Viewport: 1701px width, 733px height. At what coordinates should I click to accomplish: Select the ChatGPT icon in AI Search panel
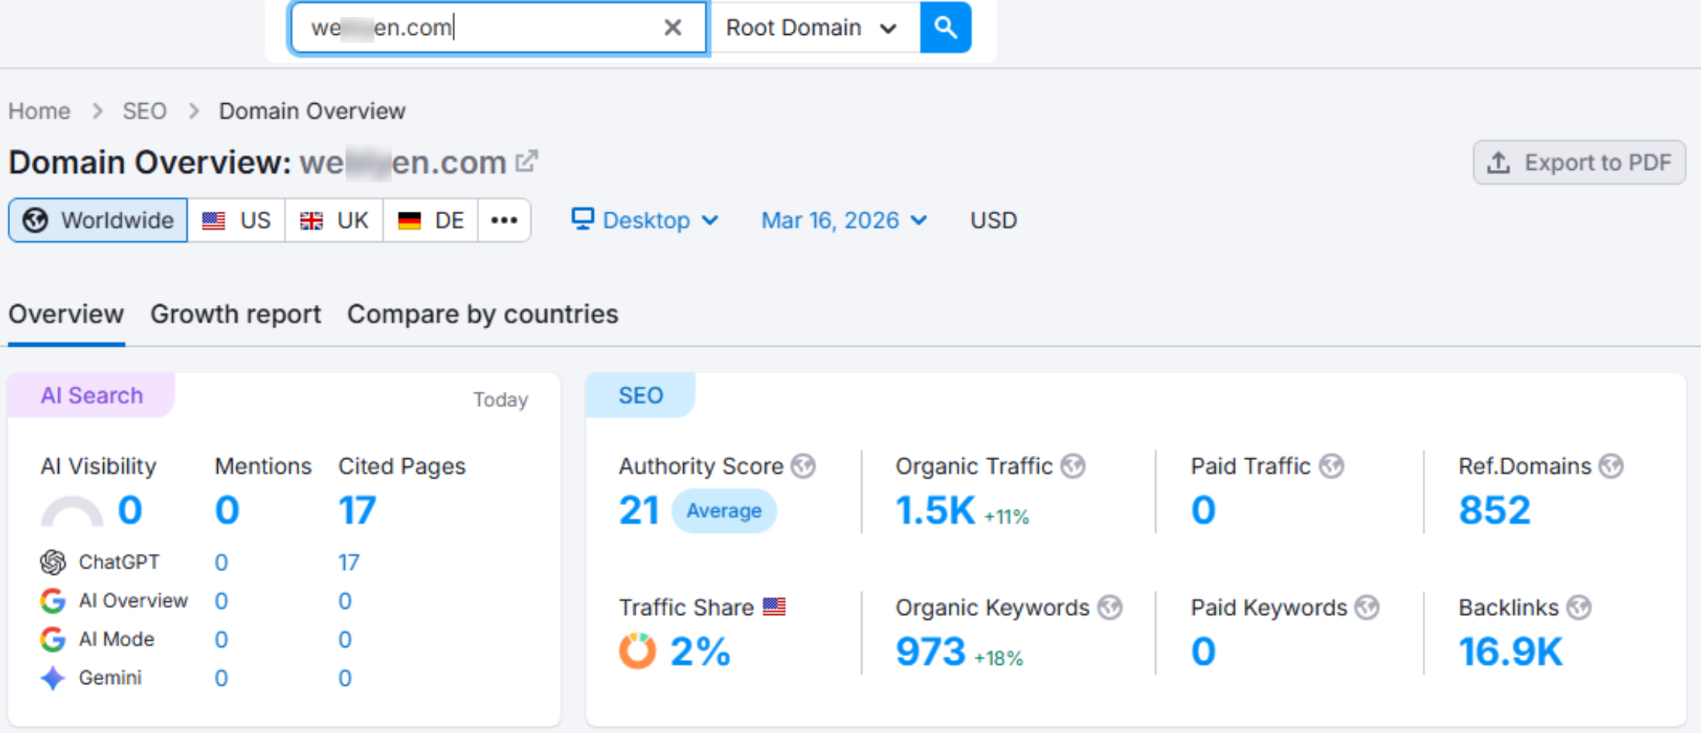[51, 562]
